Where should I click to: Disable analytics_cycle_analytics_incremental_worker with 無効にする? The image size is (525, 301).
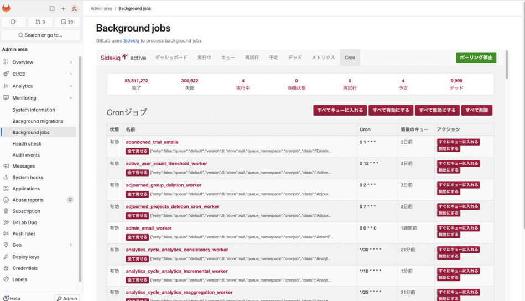coord(448,278)
